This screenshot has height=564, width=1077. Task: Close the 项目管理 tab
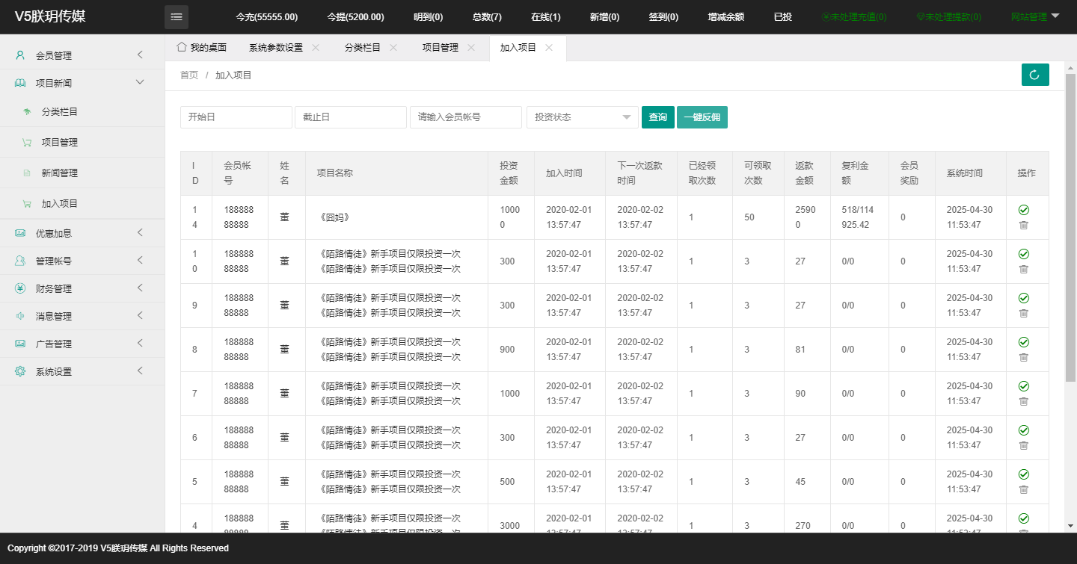[x=471, y=48]
